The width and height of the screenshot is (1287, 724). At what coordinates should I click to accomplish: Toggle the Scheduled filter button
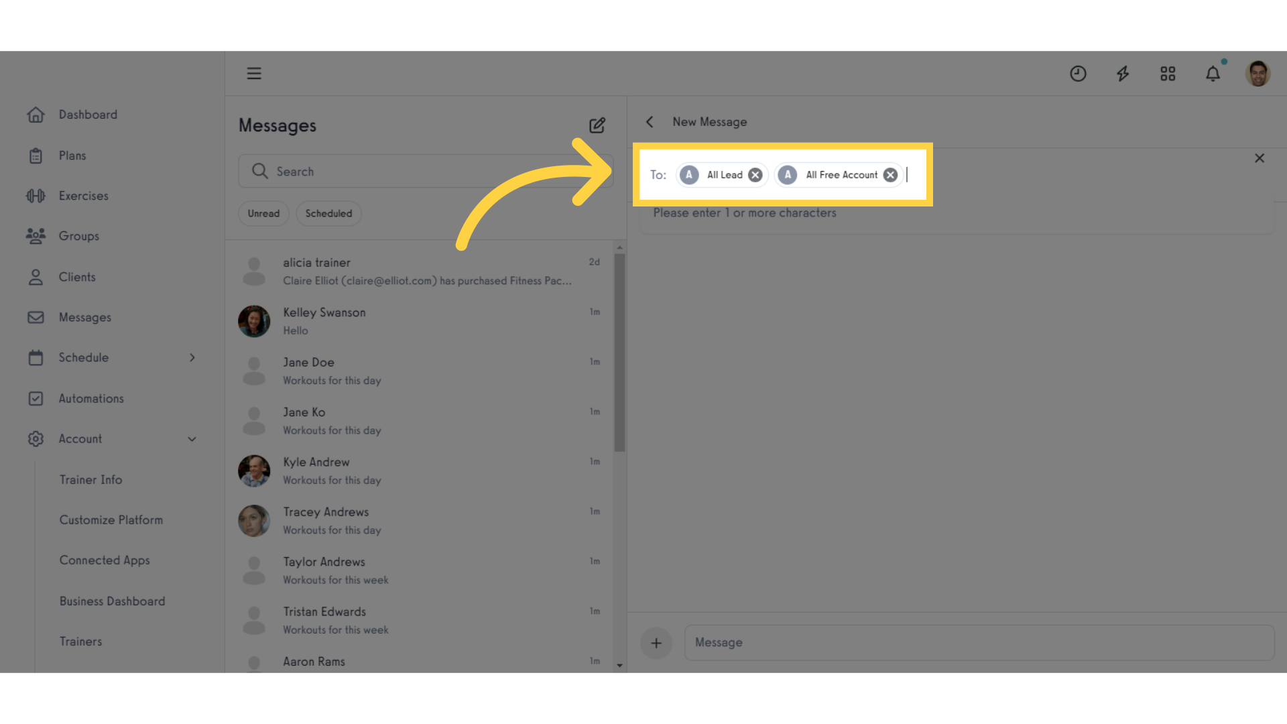click(327, 213)
